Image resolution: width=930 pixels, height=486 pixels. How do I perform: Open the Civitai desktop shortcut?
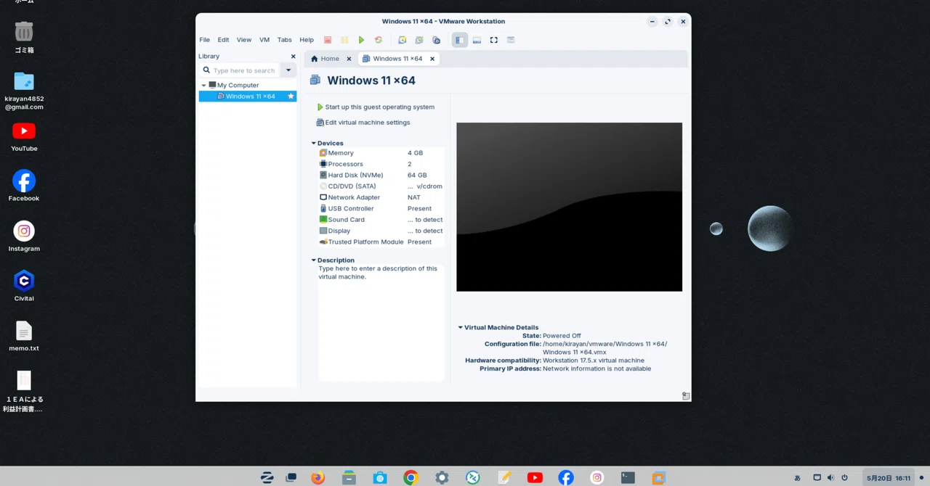tap(24, 286)
